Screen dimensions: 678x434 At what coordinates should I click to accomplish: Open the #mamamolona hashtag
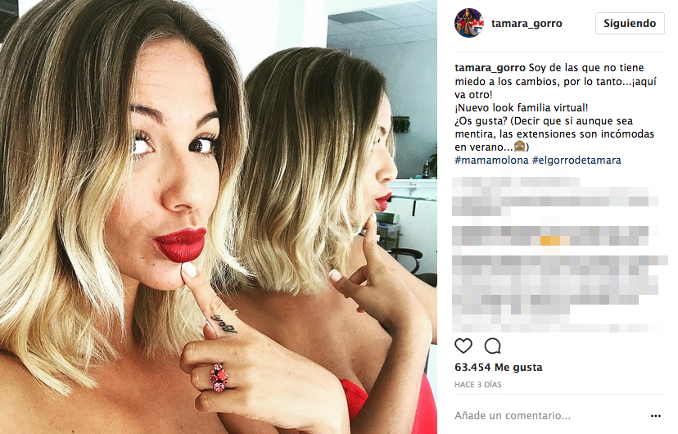pyautogui.click(x=491, y=160)
